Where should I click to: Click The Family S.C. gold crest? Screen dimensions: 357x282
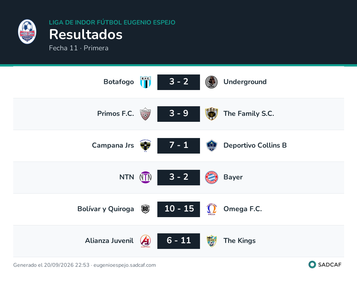[x=212, y=114]
